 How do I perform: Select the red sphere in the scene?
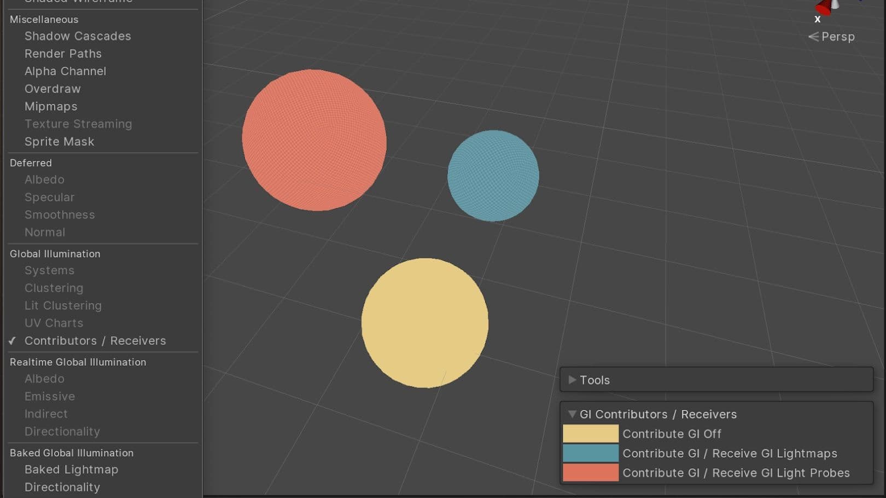click(314, 140)
